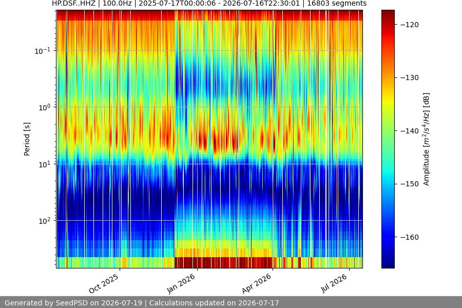Click the −150 colorbar tick label
This screenshot has width=462, height=308.
tap(409, 184)
